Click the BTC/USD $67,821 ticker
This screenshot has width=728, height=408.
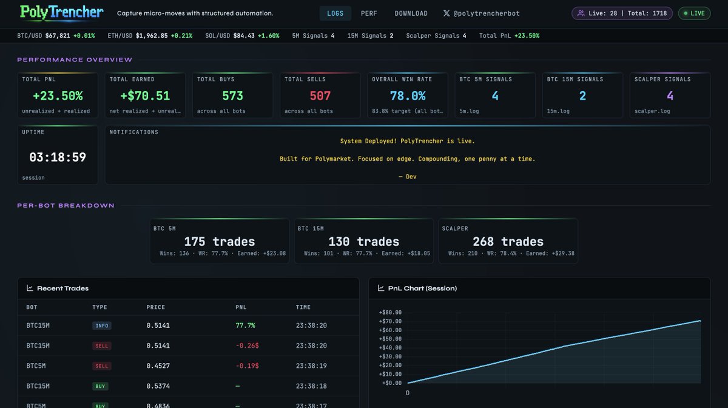click(x=56, y=36)
